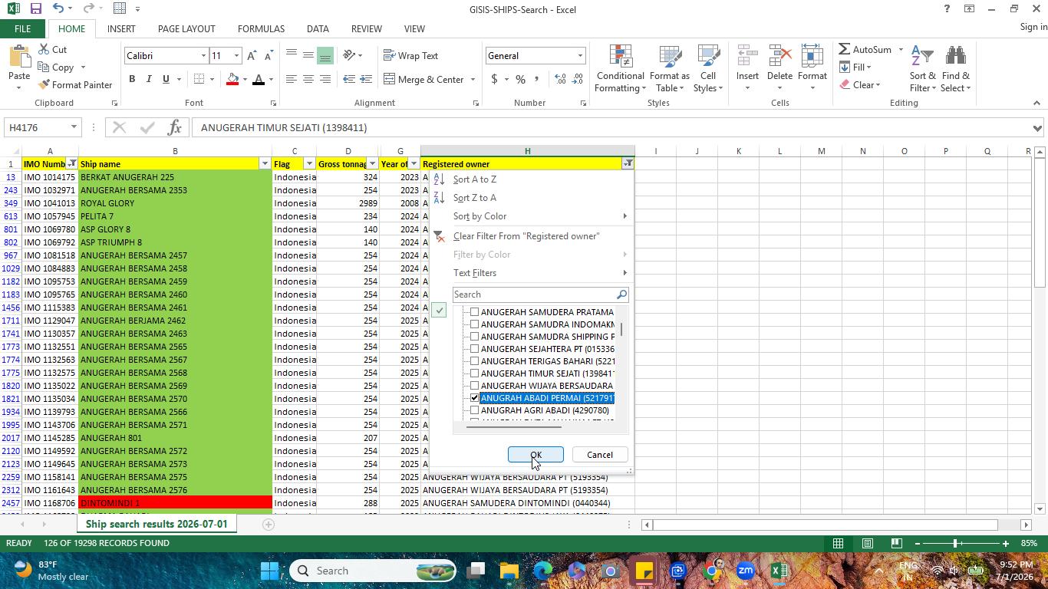Undo the last action
This screenshot has width=1048, height=589.
click(58, 9)
